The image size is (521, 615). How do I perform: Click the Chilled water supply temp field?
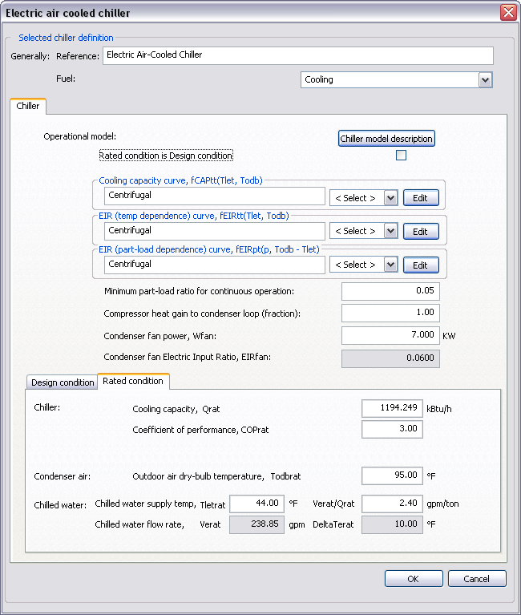[x=256, y=504]
